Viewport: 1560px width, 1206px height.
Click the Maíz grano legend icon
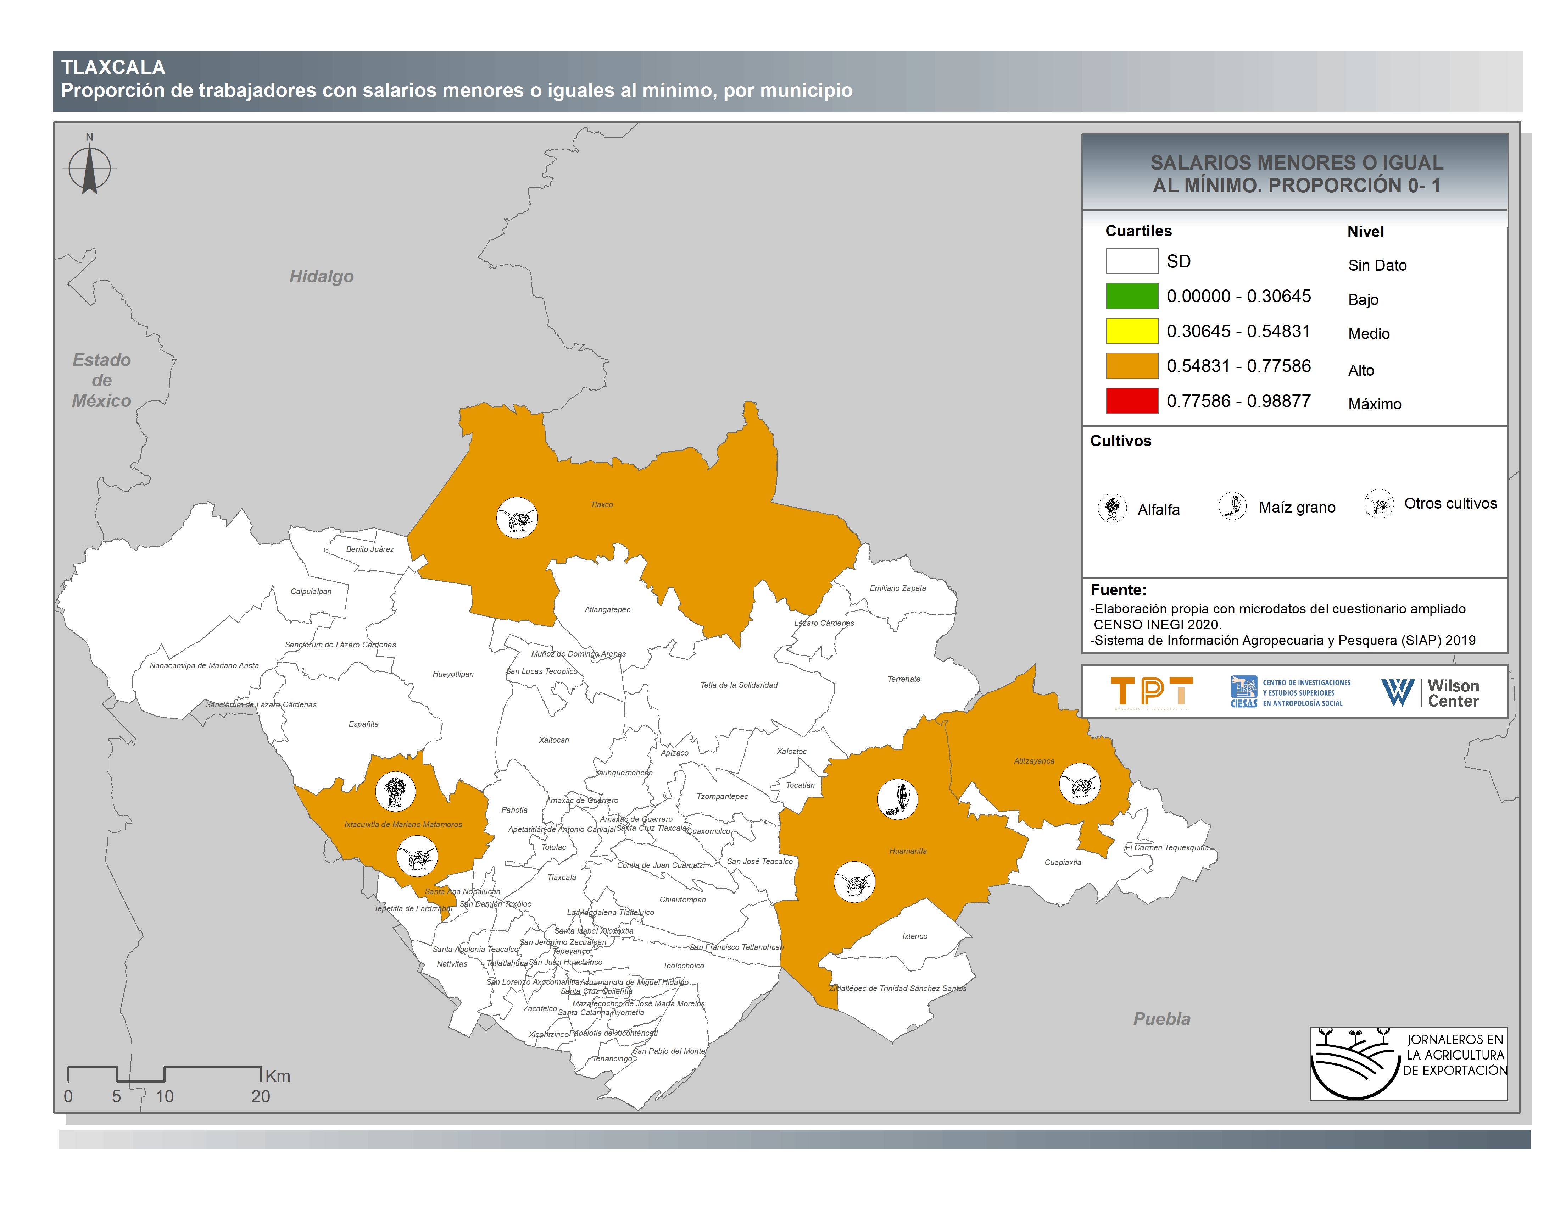click(x=1232, y=507)
